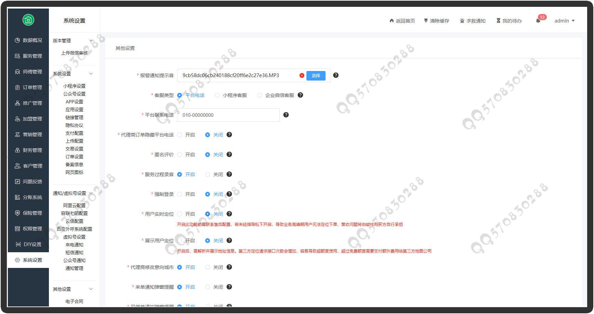Screen dimensions: 594x314
Task: Open the 支付配置 settings link
Action: point(74,133)
